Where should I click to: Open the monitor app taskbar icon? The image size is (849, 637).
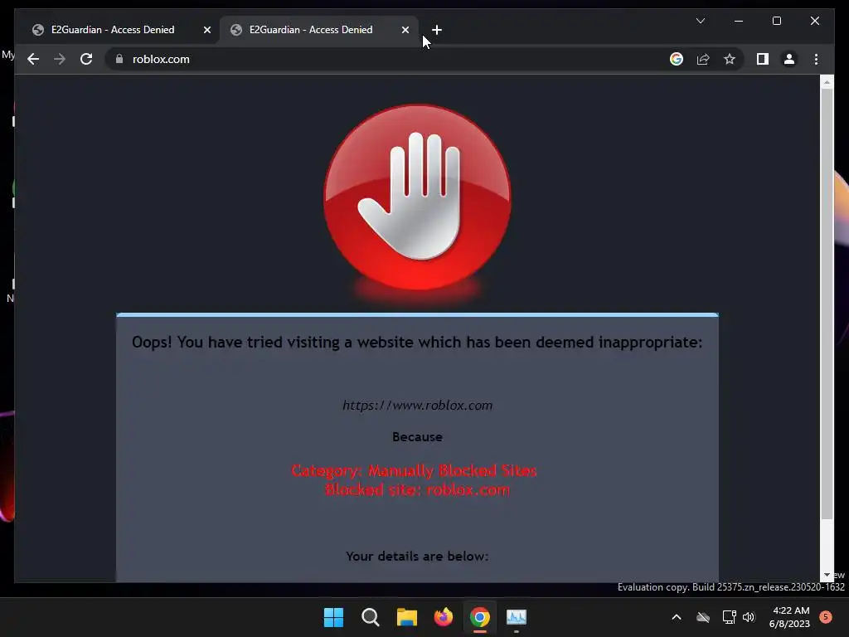pyautogui.click(x=517, y=617)
